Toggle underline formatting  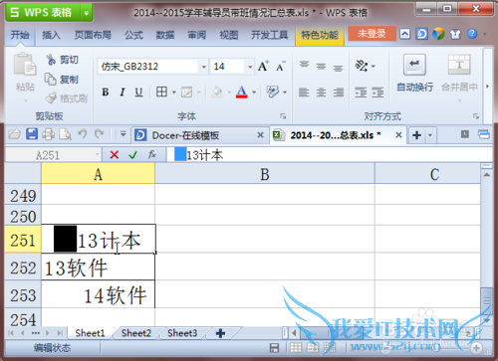point(138,91)
